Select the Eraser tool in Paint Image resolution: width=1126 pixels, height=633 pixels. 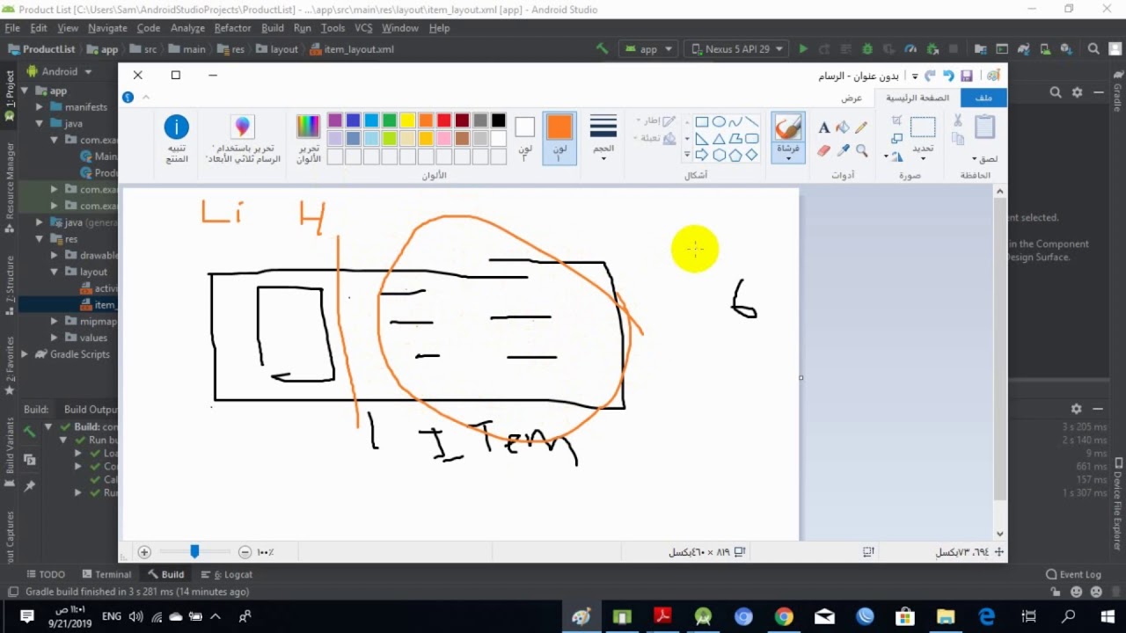(824, 150)
